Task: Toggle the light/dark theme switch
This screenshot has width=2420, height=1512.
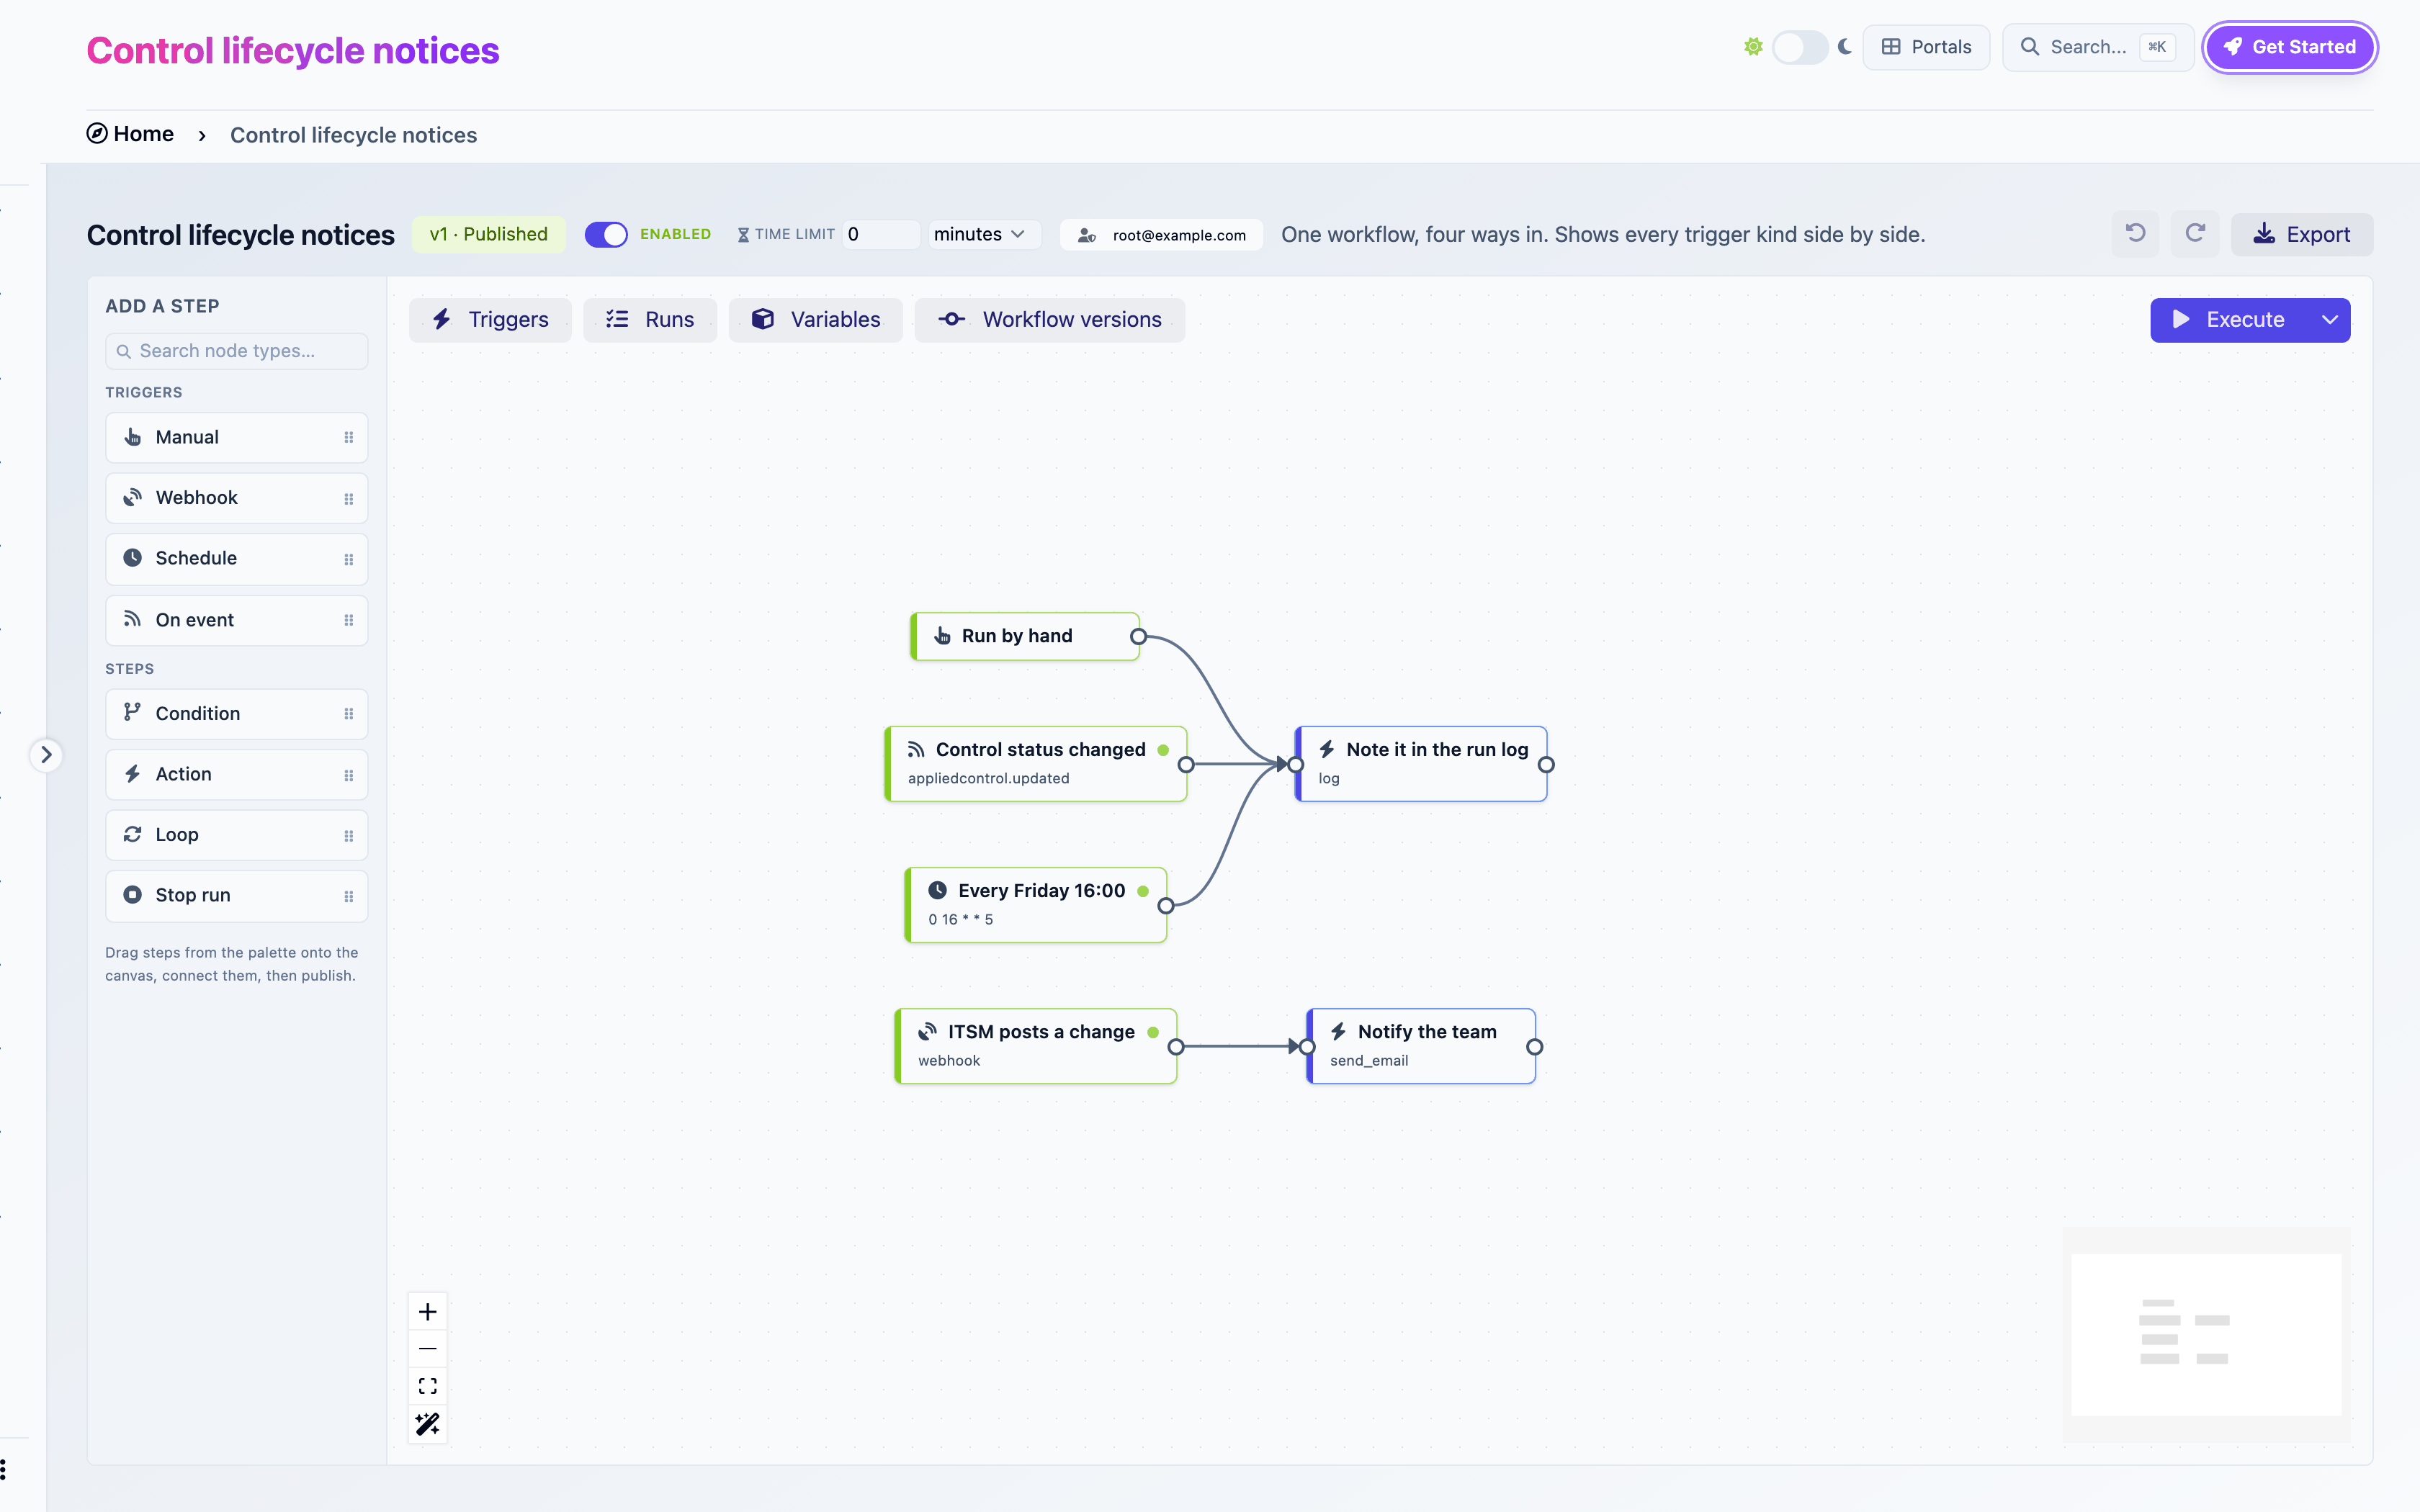Action: pos(1800,47)
